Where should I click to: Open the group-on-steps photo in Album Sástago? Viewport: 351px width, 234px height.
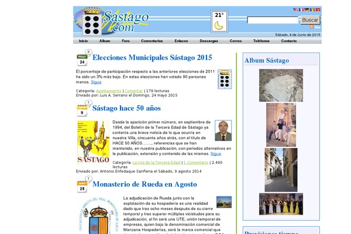281,125
